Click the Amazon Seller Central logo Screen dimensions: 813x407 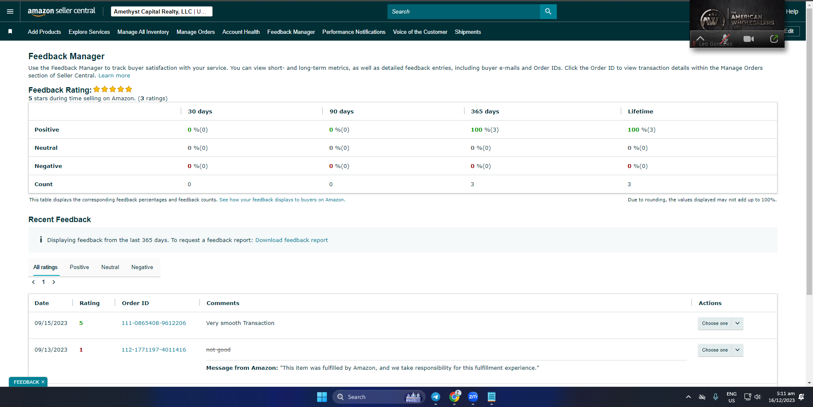[x=61, y=11]
